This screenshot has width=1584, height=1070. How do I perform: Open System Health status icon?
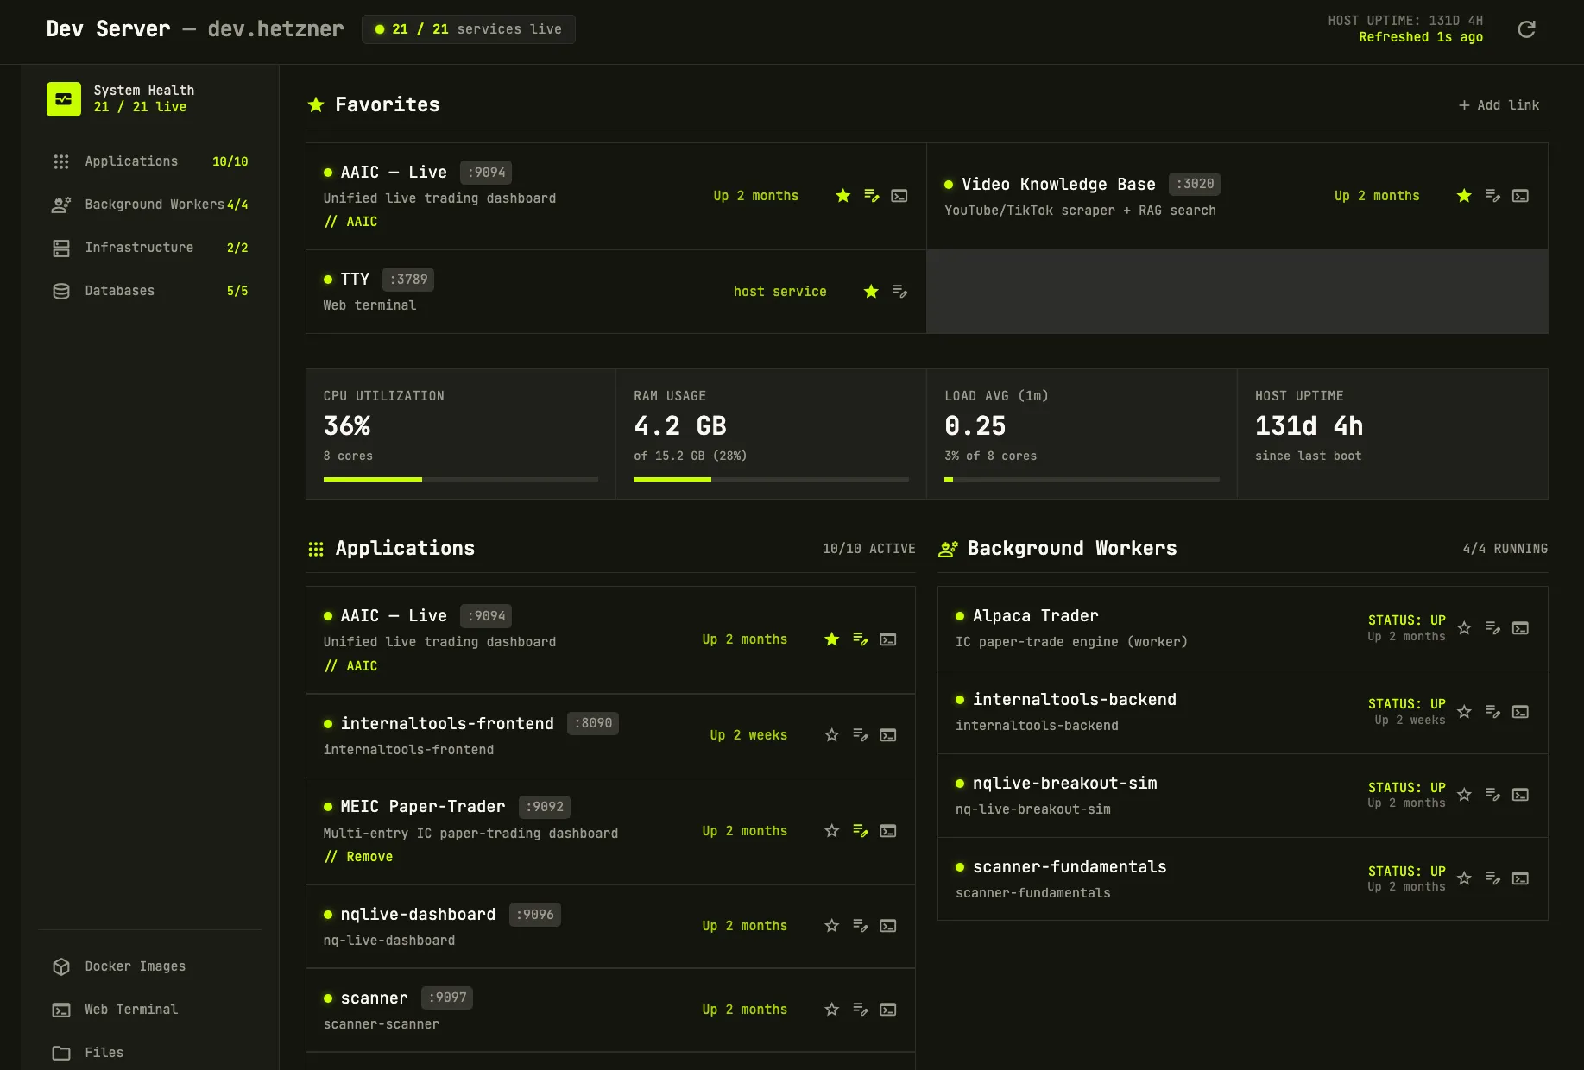(64, 99)
